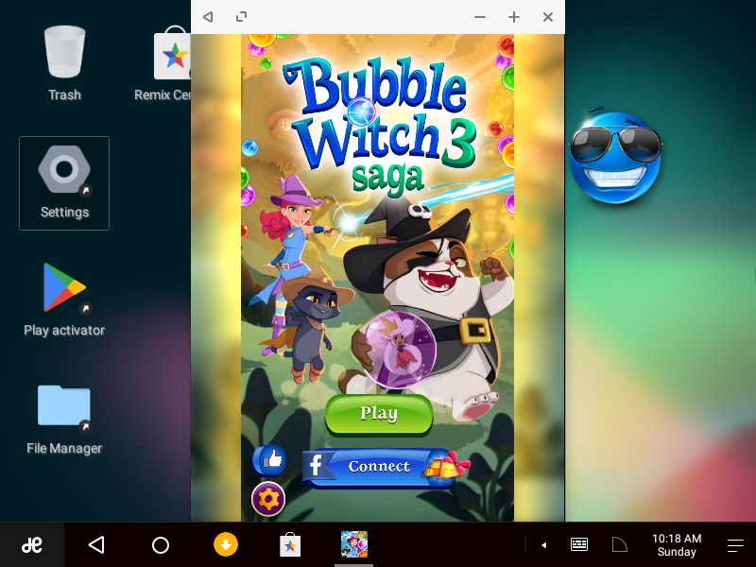The height and width of the screenshot is (567, 756).
Task: Open the Settings desktop shortcut
Action: click(x=64, y=182)
